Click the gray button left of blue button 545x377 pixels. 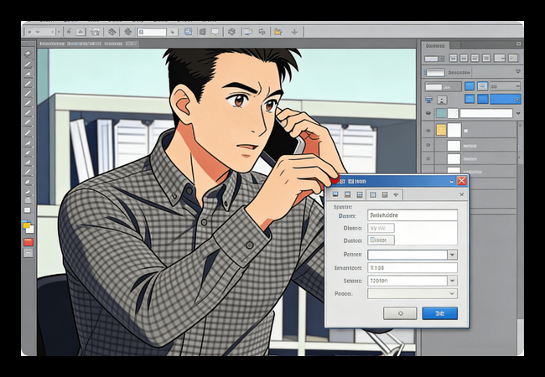point(399,312)
